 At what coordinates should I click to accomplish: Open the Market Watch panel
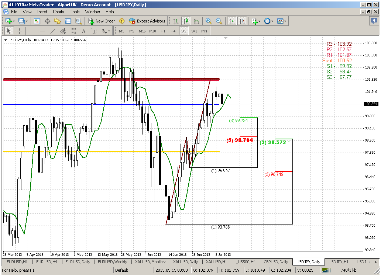click(37, 21)
